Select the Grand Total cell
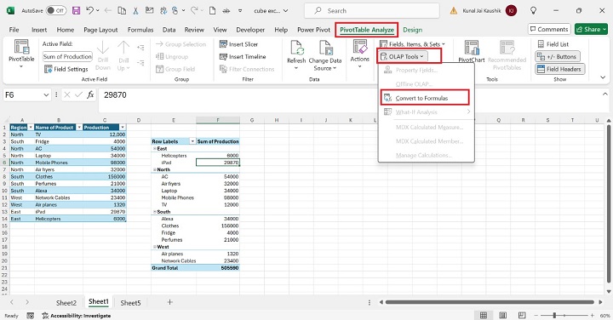The height and width of the screenshot is (320, 613). (174, 268)
